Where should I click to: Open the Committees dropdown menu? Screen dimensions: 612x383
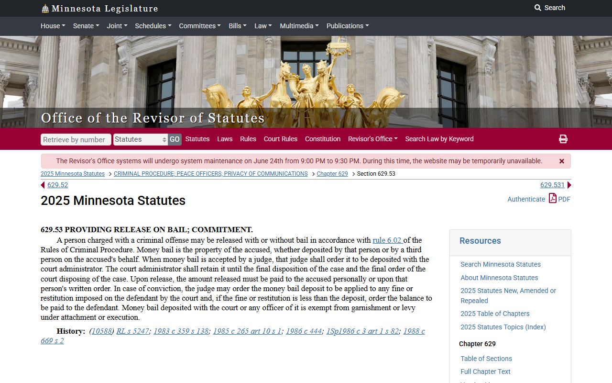[x=200, y=26]
